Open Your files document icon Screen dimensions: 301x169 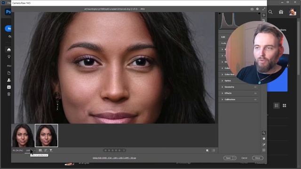coord(9,73)
